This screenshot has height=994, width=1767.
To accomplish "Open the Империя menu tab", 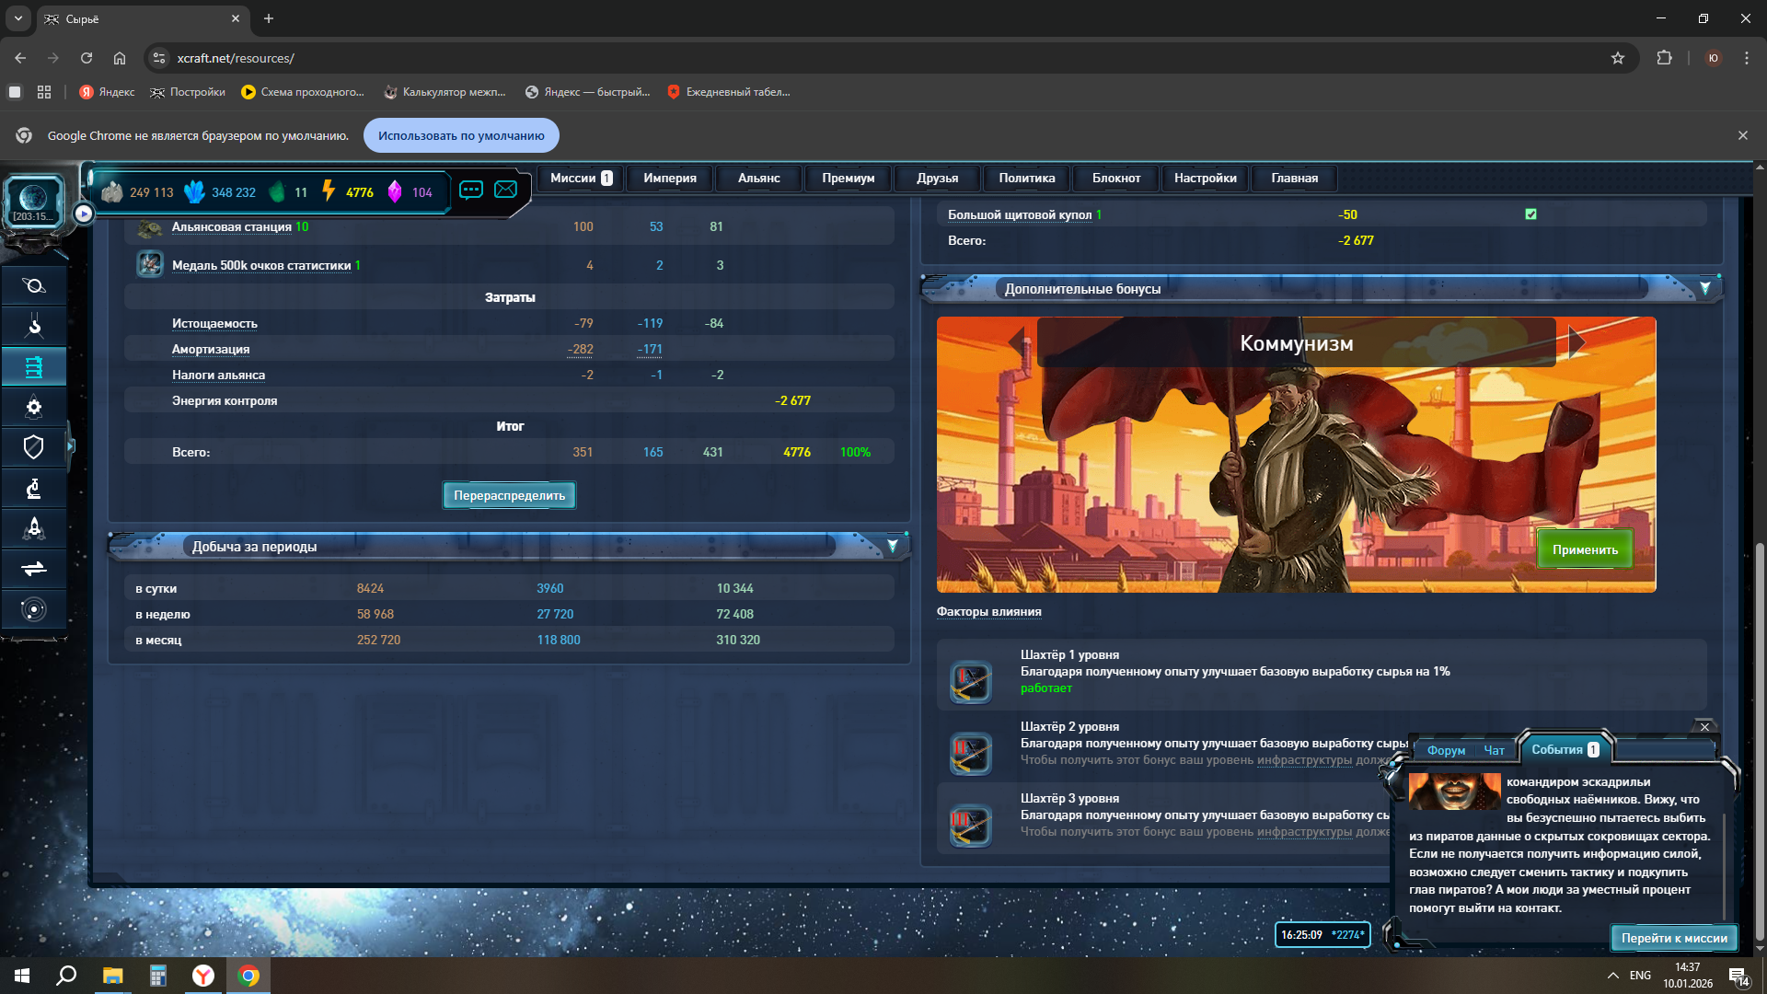I will tap(669, 179).
